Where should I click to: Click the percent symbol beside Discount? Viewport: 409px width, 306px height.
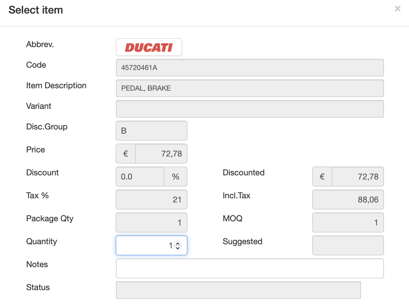(176, 177)
